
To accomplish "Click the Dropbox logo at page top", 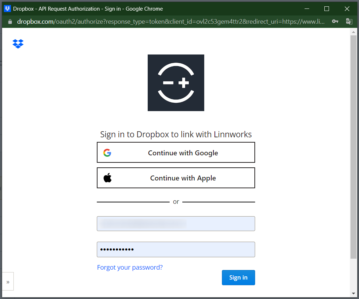I will point(18,44).
